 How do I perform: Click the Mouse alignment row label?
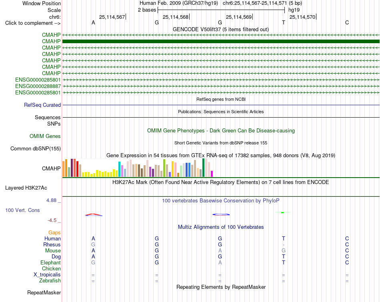(53, 251)
